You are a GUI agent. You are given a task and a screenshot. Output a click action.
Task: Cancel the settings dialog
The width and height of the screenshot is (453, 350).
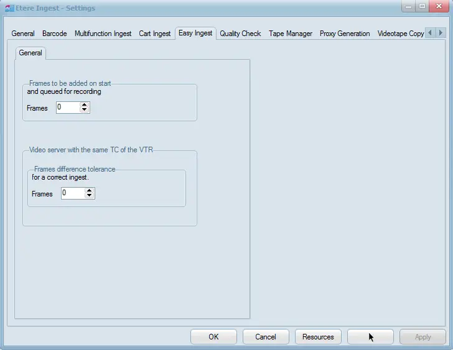click(266, 337)
